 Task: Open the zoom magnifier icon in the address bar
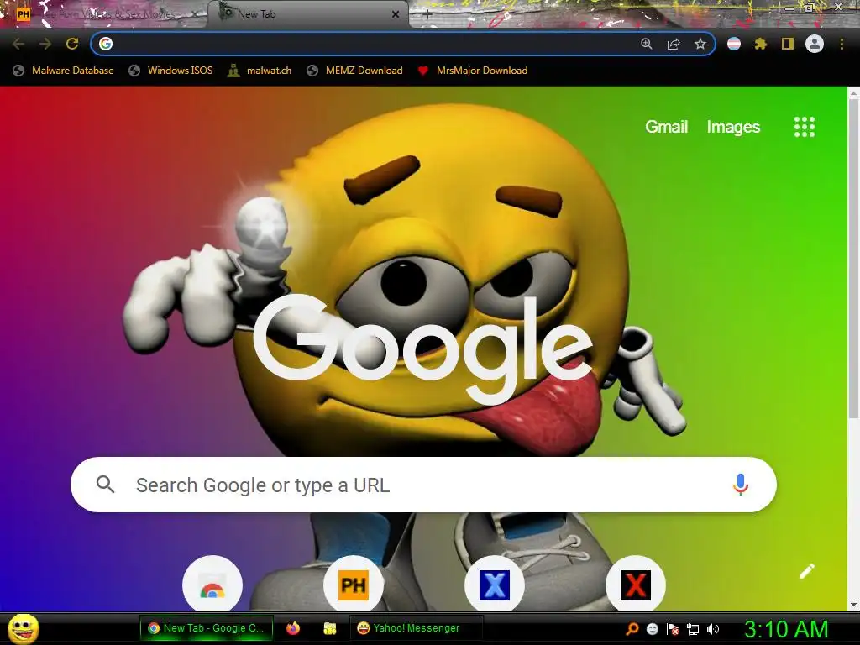pyautogui.click(x=647, y=44)
